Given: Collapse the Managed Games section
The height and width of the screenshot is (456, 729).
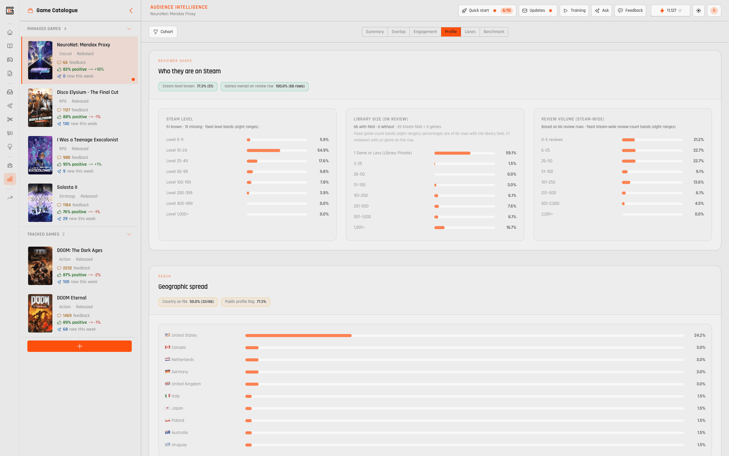Looking at the screenshot, I should pos(129,28).
